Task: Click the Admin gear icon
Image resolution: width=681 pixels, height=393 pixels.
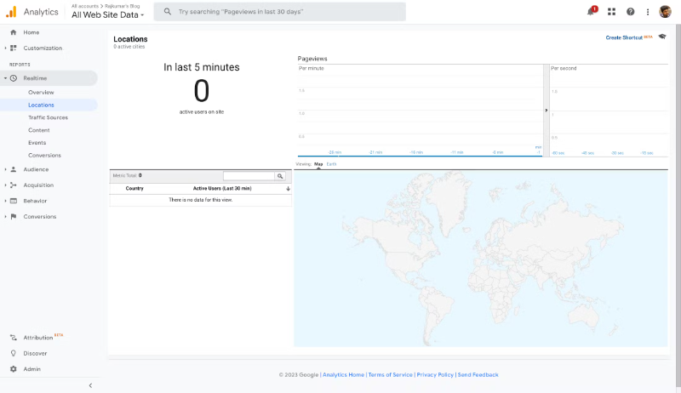Action: (14, 369)
